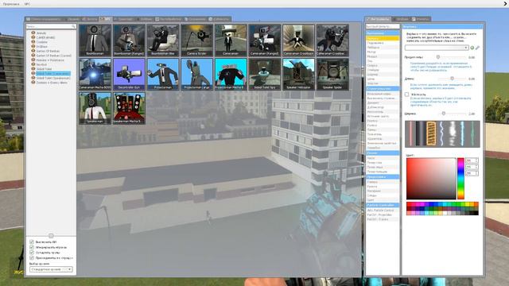Click the wrench preset-edit icon
Image resolution: width=509 pixels, height=286 pixels.
pyautogui.click(x=477, y=48)
